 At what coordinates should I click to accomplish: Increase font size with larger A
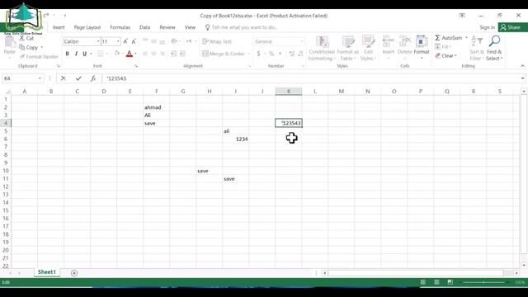point(125,41)
